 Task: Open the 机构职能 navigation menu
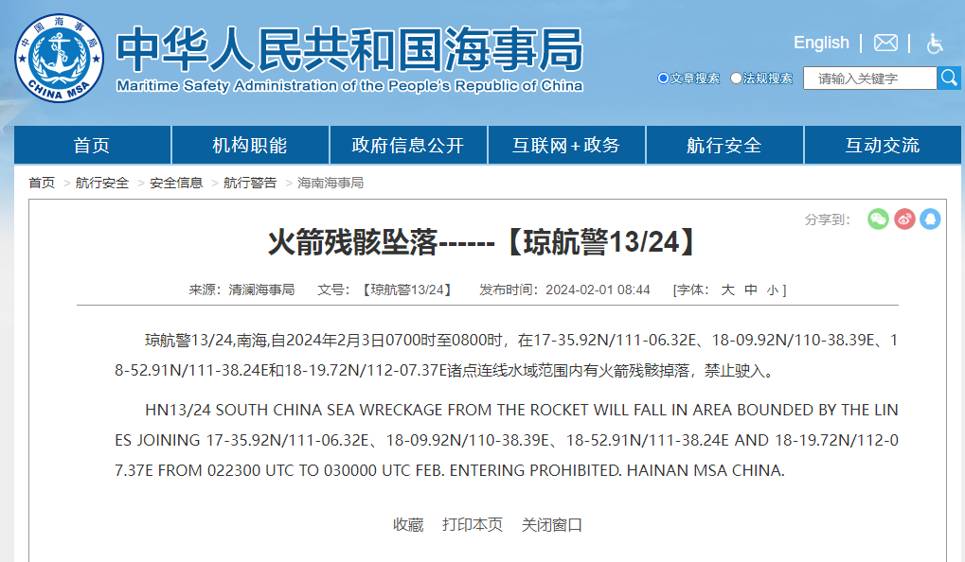click(x=250, y=145)
